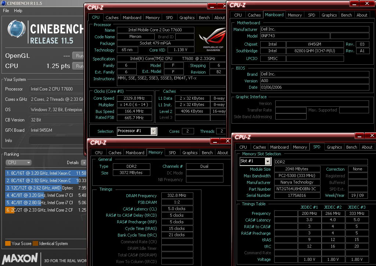The width and height of the screenshot is (376, 266).
Task: Click the processor Name field Intel Mobile Core 2 Duo T7600
Action: click(155, 30)
